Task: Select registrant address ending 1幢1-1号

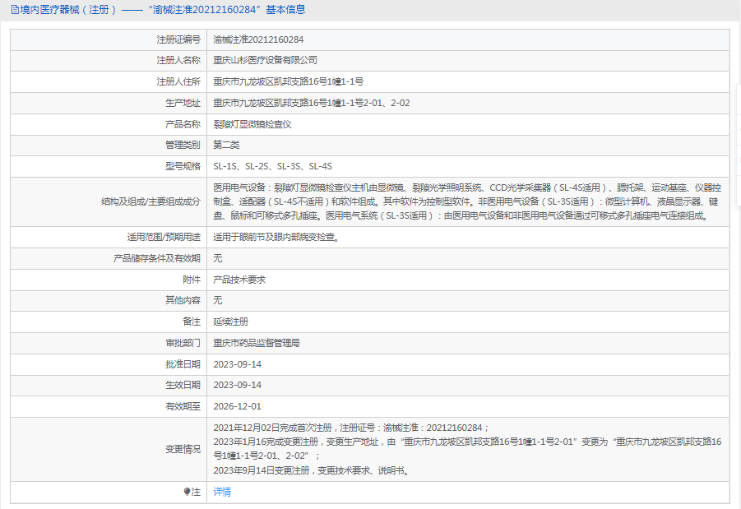Action: 289,81
